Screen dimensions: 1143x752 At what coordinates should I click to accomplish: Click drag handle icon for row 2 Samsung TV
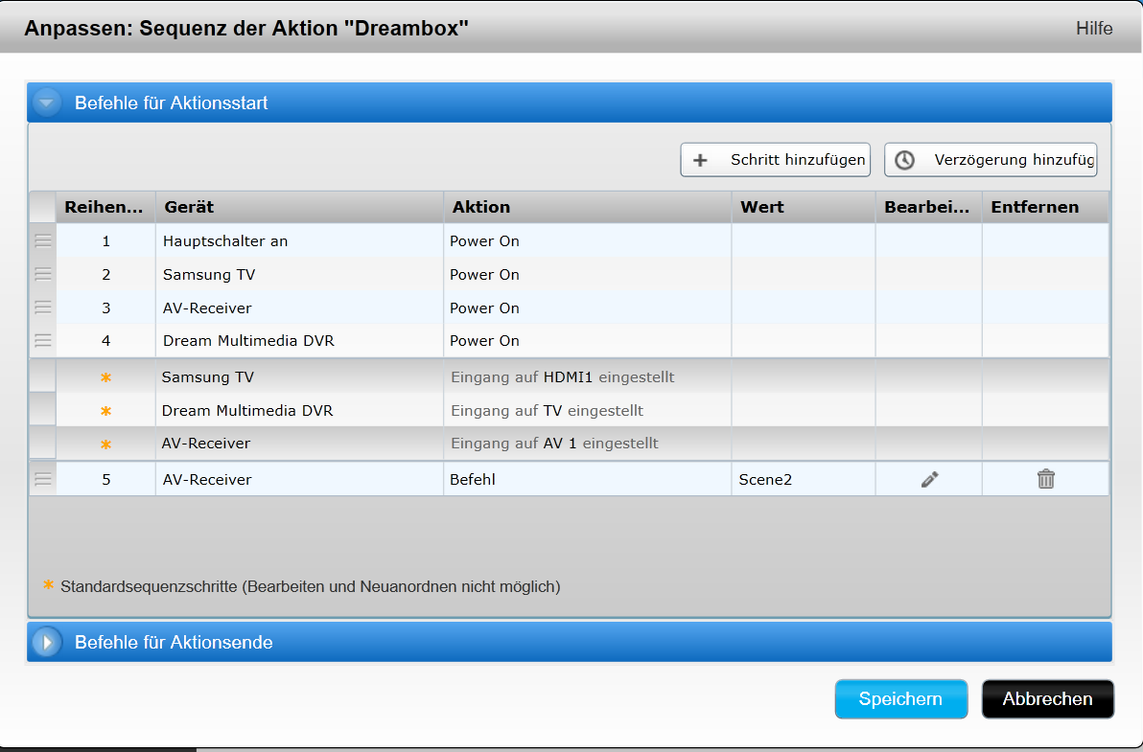43,275
